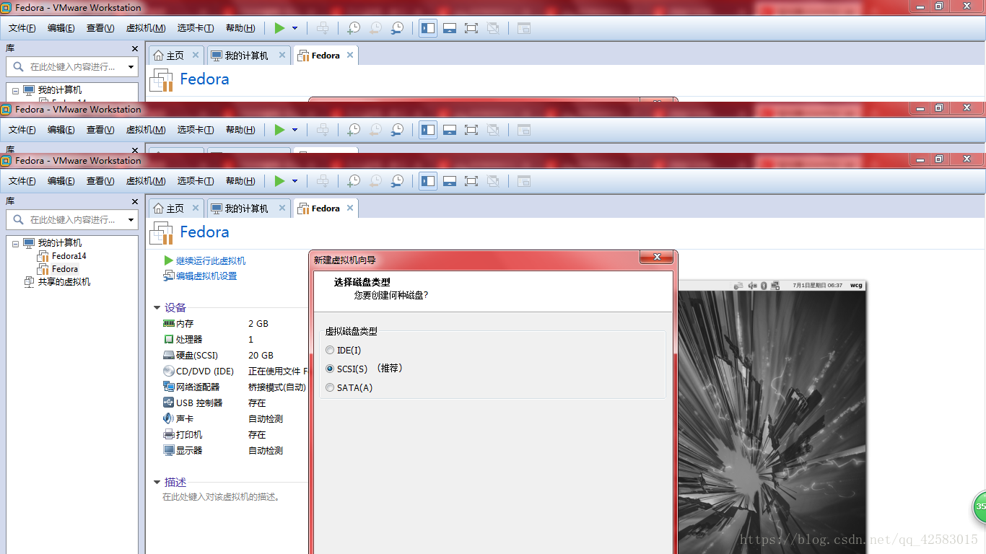
Task: Toggle library panel icon in bottom window toolbar
Action: [x=428, y=181]
